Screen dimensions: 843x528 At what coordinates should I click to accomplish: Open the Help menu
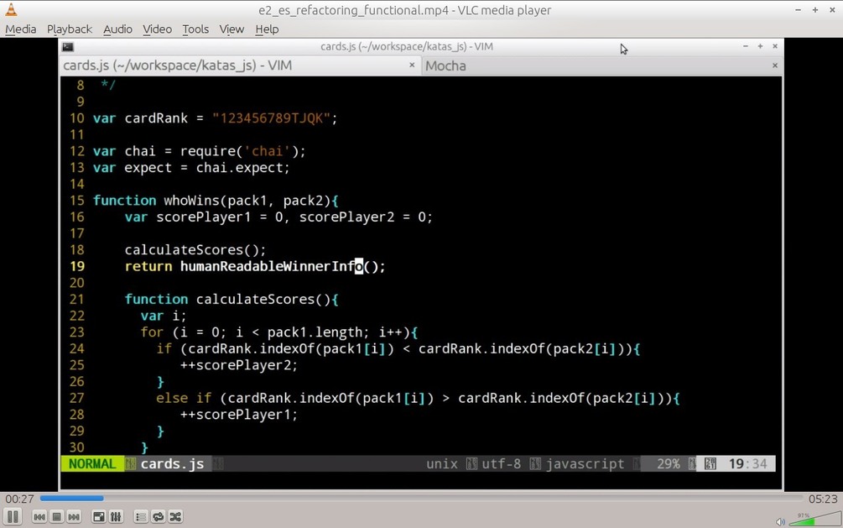[266, 29]
